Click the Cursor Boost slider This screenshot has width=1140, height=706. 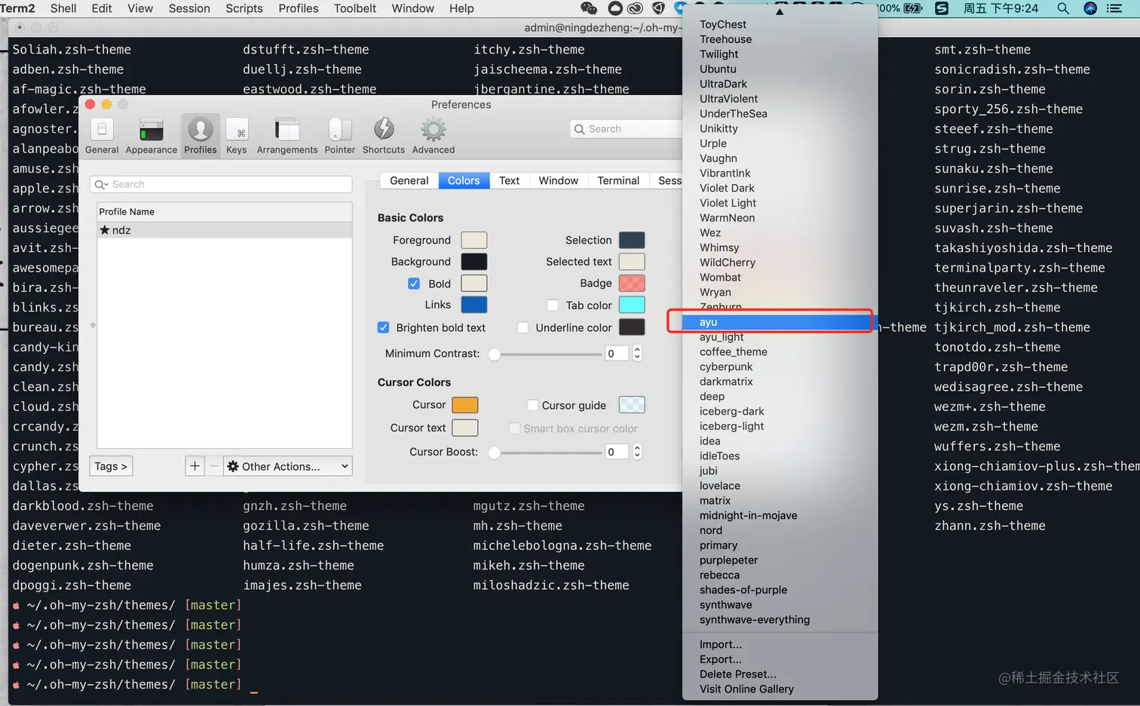click(x=546, y=453)
